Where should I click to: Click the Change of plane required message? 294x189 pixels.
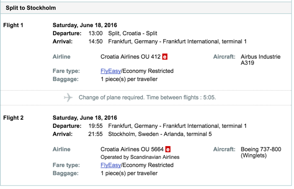click(x=147, y=97)
